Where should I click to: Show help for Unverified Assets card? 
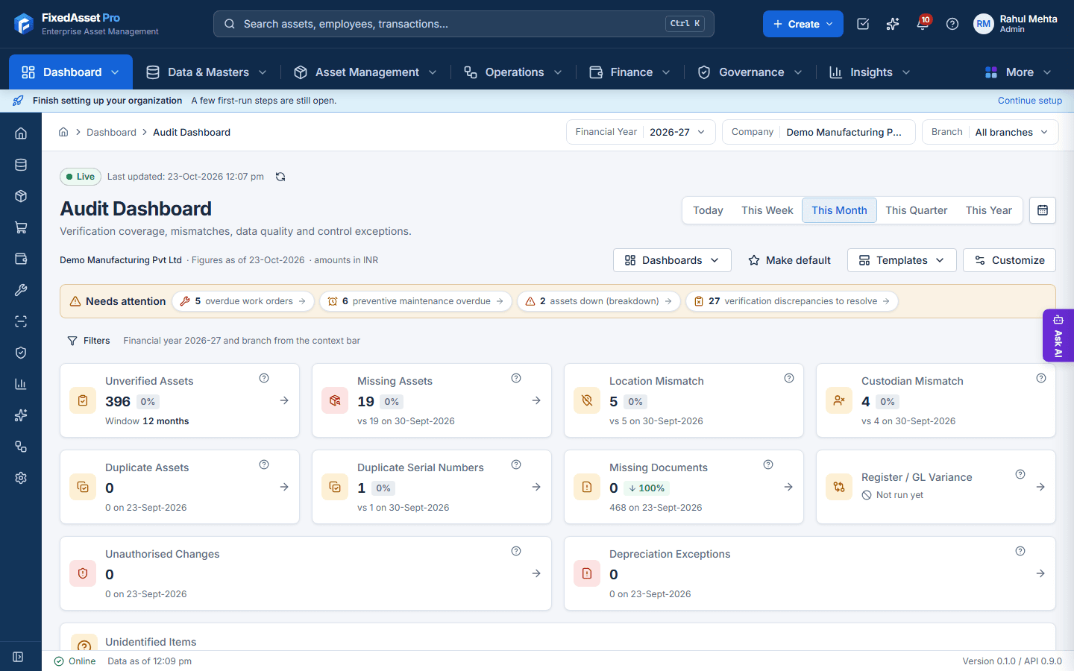coord(264,378)
